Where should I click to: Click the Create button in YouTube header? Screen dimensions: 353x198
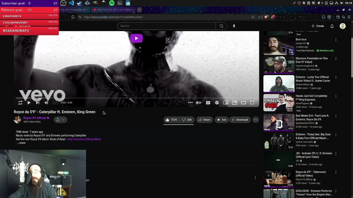point(317,26)
